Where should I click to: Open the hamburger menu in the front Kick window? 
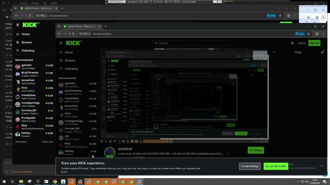point(61,43)
